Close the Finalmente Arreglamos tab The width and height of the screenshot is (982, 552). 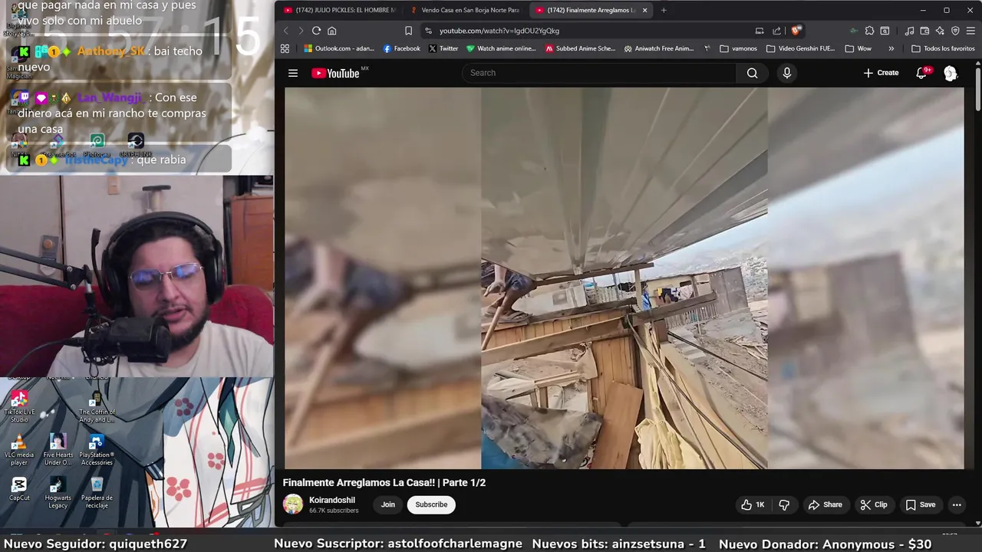pyautogui.click(x=644, y=10)
